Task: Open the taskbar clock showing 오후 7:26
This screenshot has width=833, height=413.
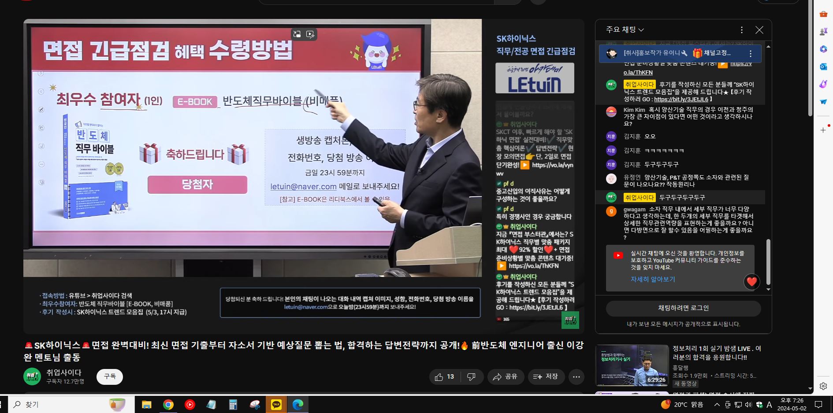Action: (x=792, y=404)
